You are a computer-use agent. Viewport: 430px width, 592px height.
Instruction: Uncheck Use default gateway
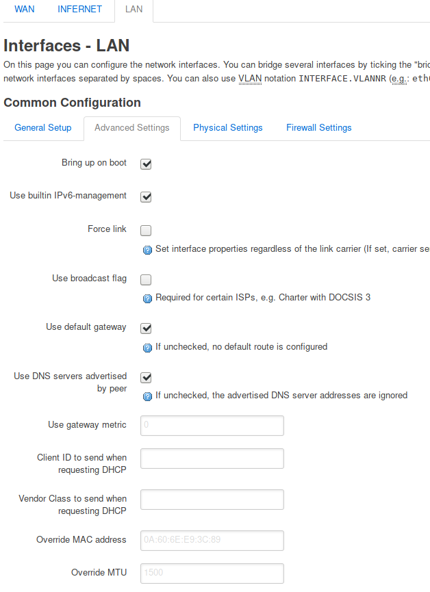146,329
